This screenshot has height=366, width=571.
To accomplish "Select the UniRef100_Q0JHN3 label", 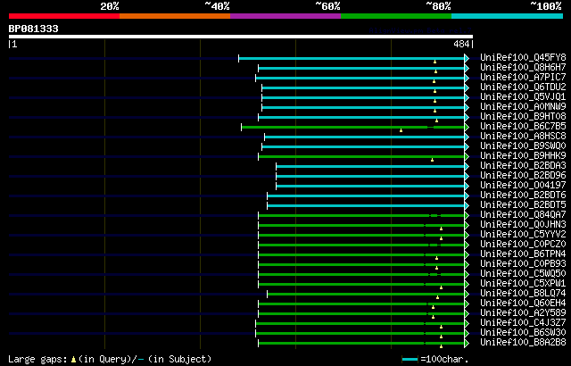I will [x=524, y=225].
